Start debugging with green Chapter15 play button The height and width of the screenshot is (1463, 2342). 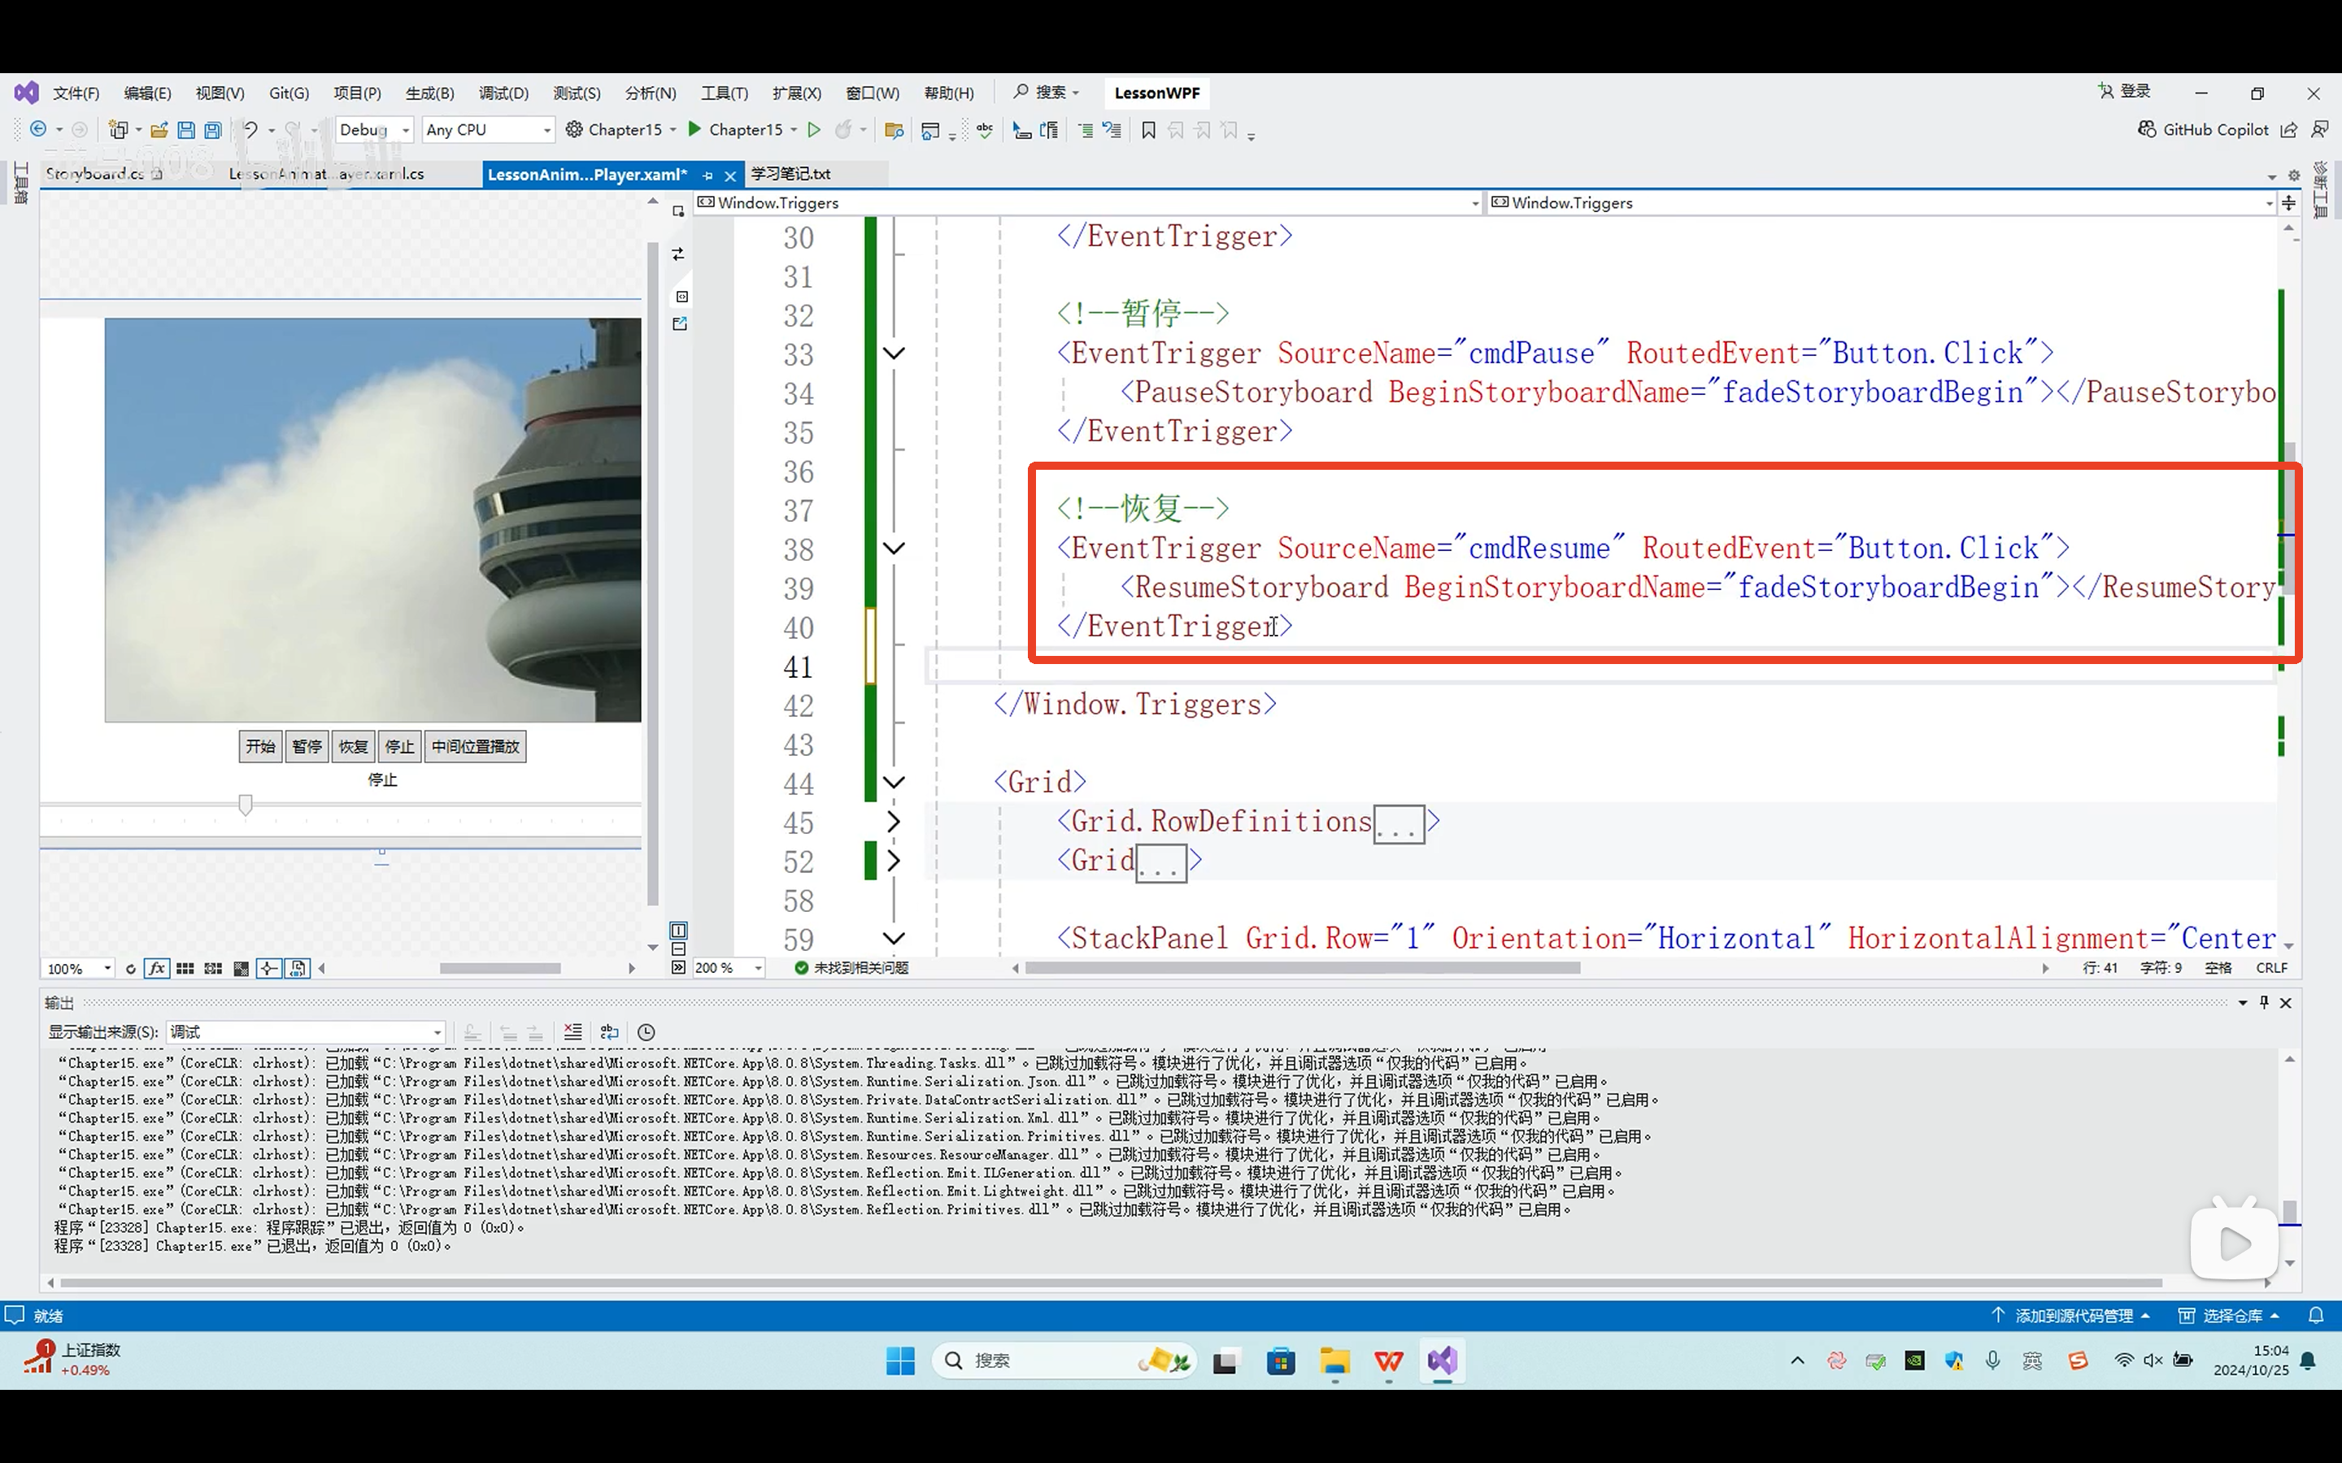click(694, 130)
